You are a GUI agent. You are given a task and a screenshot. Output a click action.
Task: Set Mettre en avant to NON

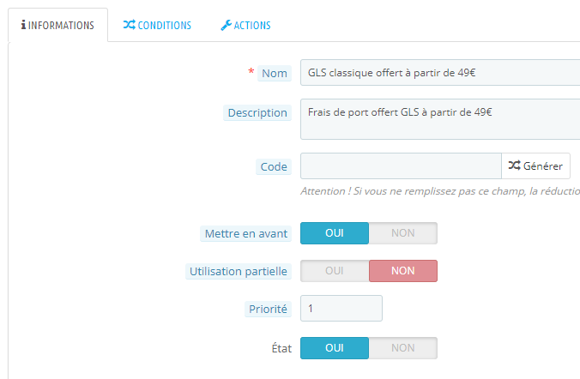tap(402, 233)
